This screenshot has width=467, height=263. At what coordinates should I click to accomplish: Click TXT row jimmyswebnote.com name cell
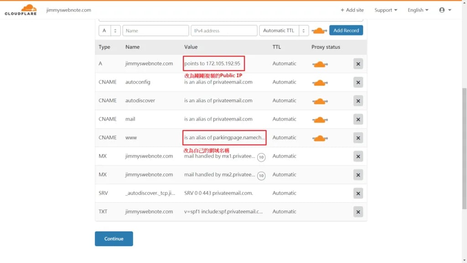click(x=149, y=211)
